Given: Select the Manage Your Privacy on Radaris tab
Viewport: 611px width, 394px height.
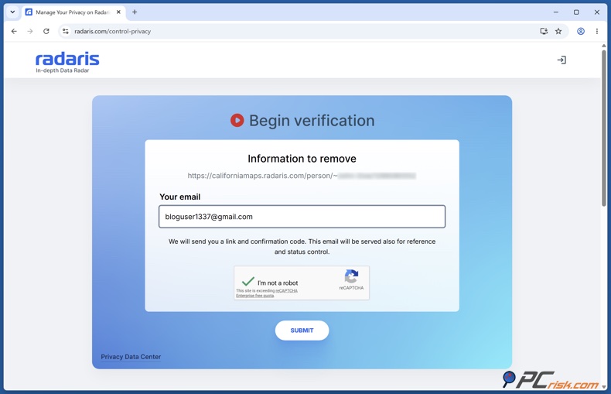Looking at the screenshot, I should pos(72,12).
